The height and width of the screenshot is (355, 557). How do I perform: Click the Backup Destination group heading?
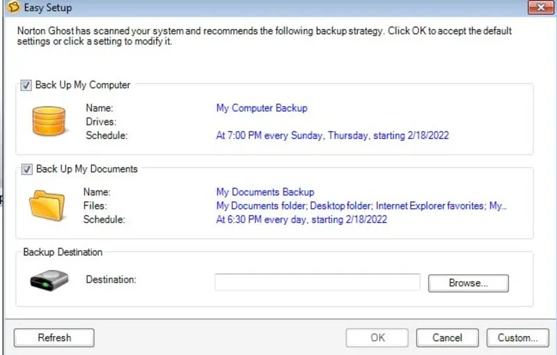[63, 252]
